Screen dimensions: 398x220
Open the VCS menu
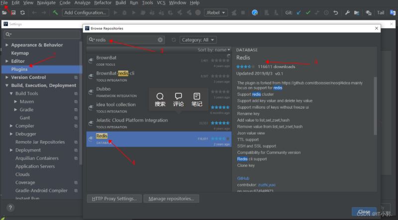point(161,3)
